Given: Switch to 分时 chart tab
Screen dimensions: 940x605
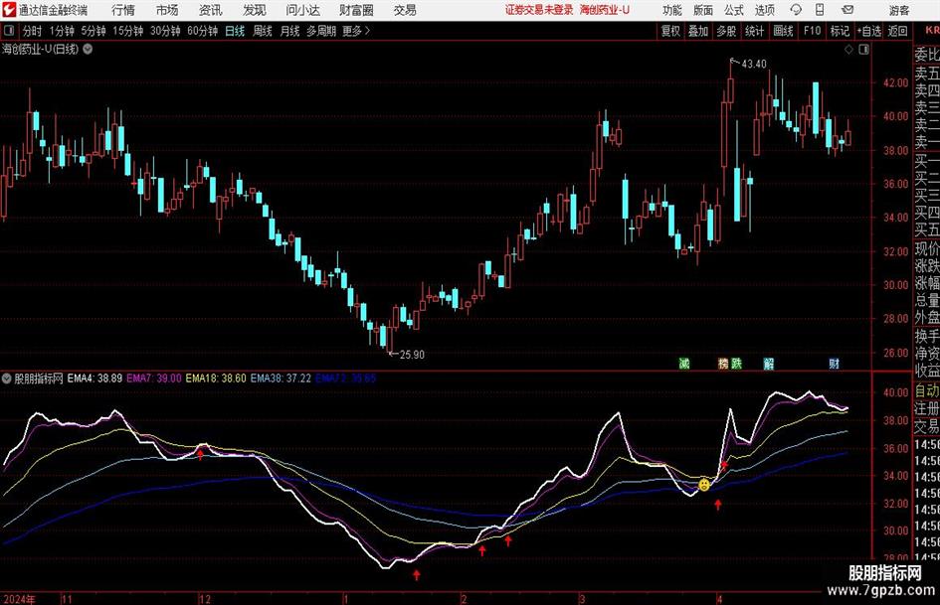Looking at the screenshot, I should coord(32,31).
